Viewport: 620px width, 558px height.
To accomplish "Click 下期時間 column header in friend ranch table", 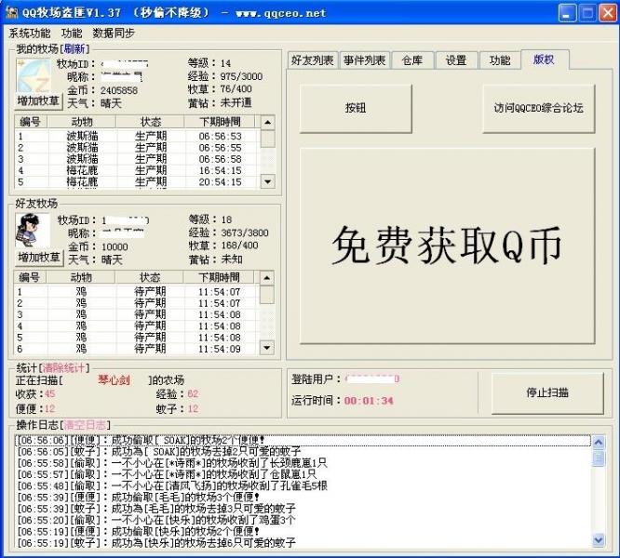I will (x=219, y=277).
